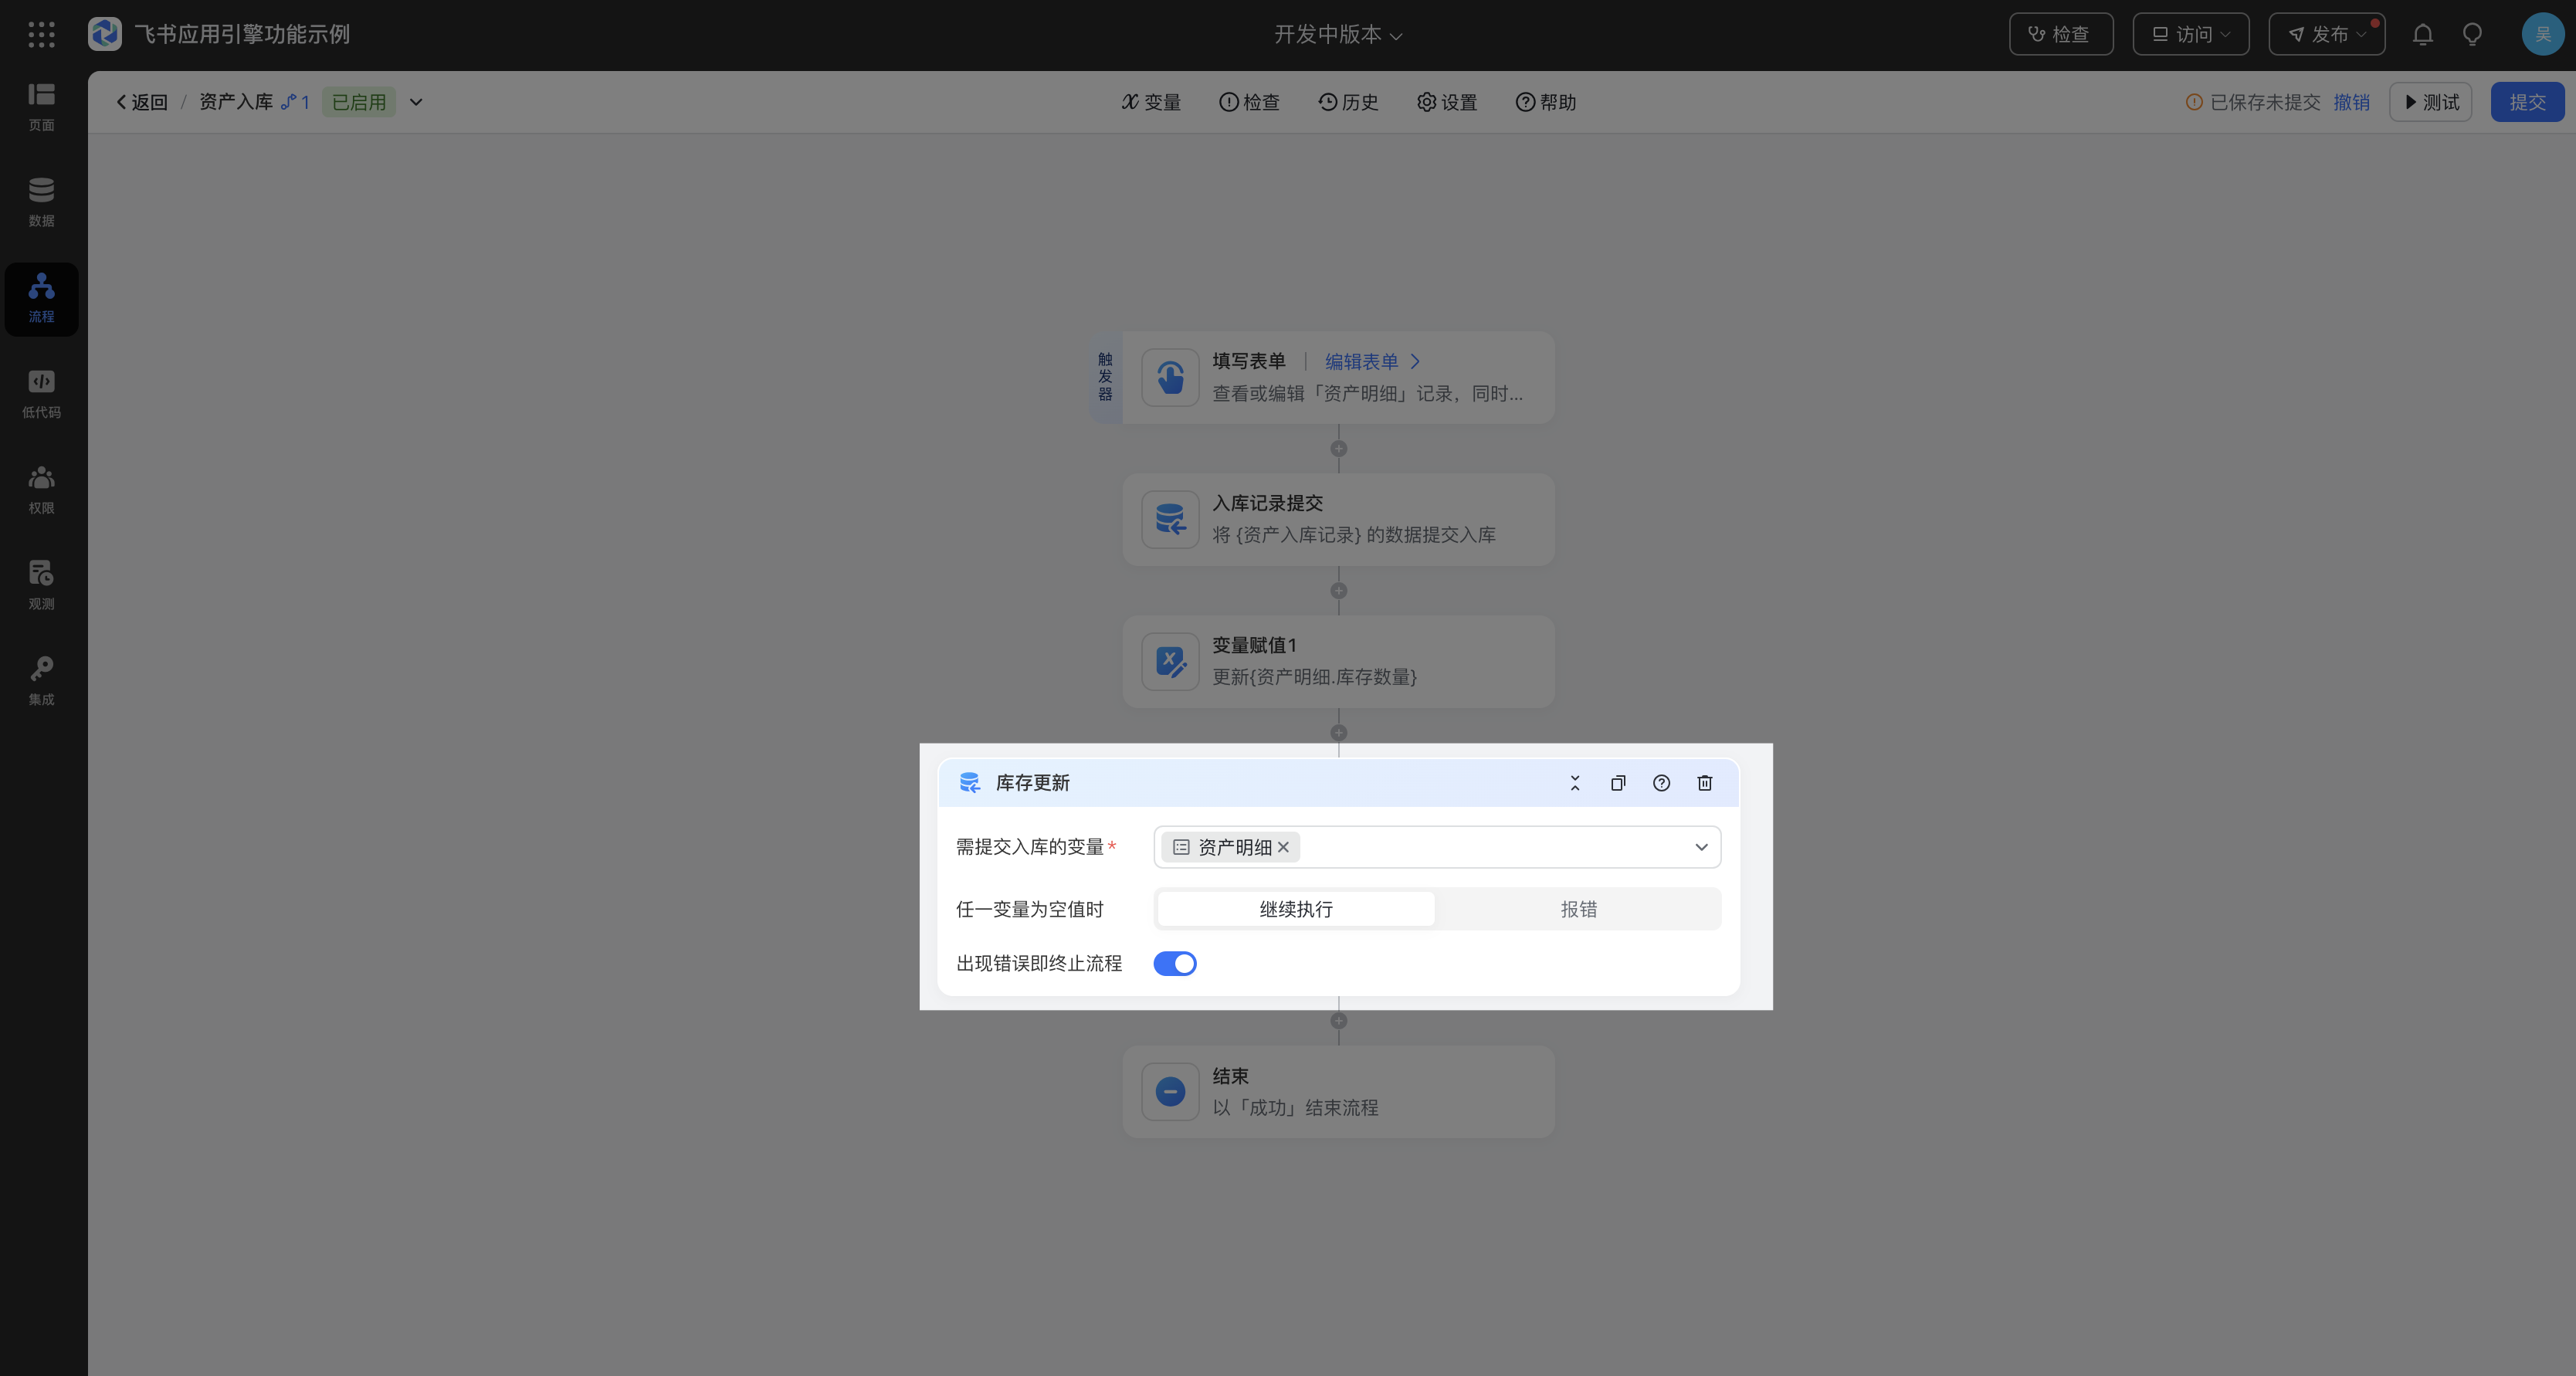The width and height of the screenshot is (2576, 1376).
Task: Open the 变量 toolbar item
Action: [1151, 102]
